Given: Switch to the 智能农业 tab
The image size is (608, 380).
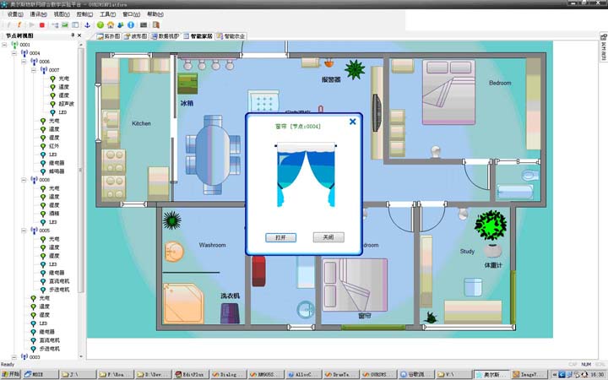Looking at the screenshot, I should pos(231,37).
